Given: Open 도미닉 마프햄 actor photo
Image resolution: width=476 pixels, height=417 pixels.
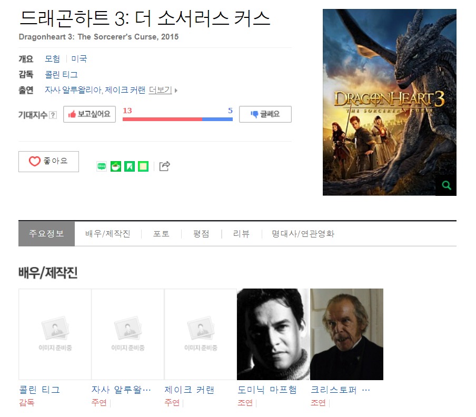Looking at the screenshot, I should coord(273,334).
